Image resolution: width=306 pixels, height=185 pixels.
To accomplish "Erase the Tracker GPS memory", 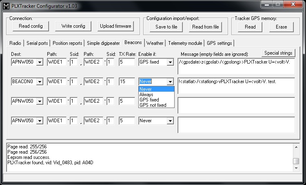I will coord(281,27).
